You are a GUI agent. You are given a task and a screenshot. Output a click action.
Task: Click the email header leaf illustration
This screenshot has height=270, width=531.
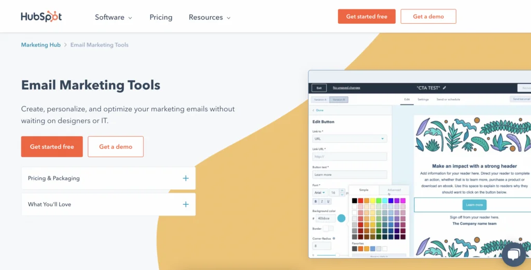(472, 135)
